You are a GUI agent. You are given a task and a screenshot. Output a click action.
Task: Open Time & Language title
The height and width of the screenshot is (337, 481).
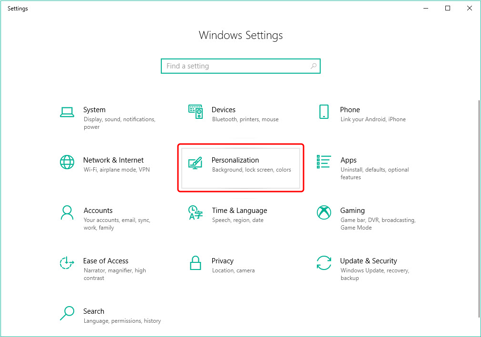tap(239, 211)
